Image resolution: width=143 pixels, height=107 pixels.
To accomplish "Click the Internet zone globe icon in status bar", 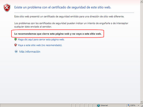I will [x=98, y=105].
